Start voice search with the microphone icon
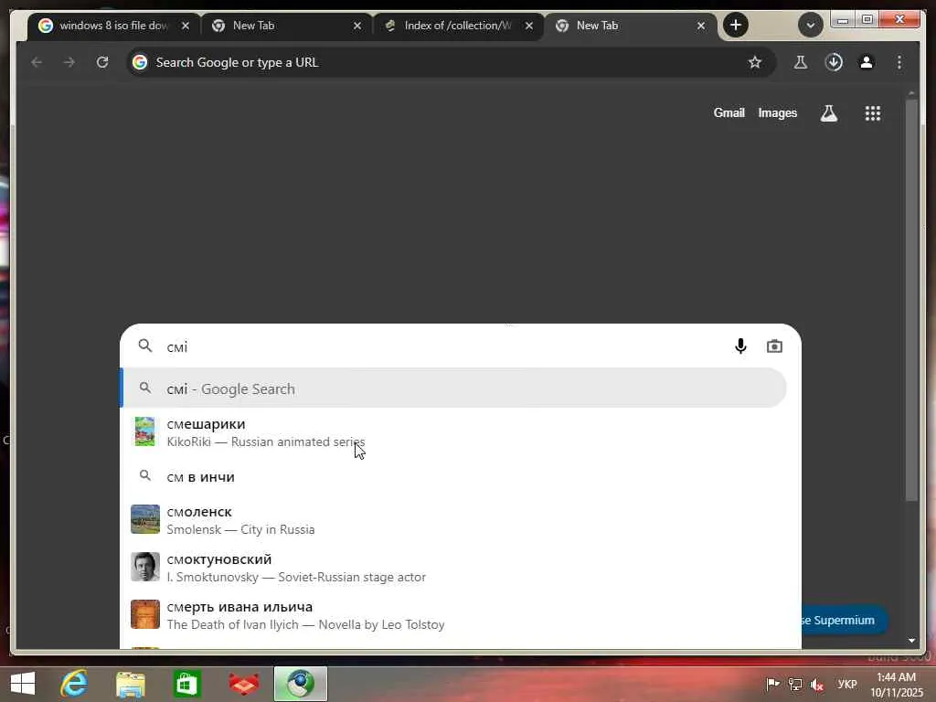Image resolution: width=936 pixels, height=702 pixels. coord(740,346)
